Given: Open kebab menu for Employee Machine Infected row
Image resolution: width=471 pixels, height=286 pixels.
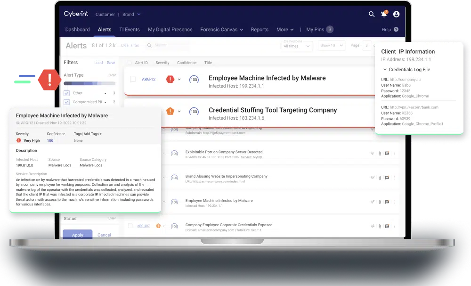Looking at the screenshot, I should pos(395,202).
